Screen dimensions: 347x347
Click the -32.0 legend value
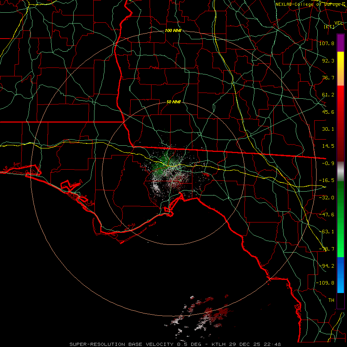pos(327,197)
